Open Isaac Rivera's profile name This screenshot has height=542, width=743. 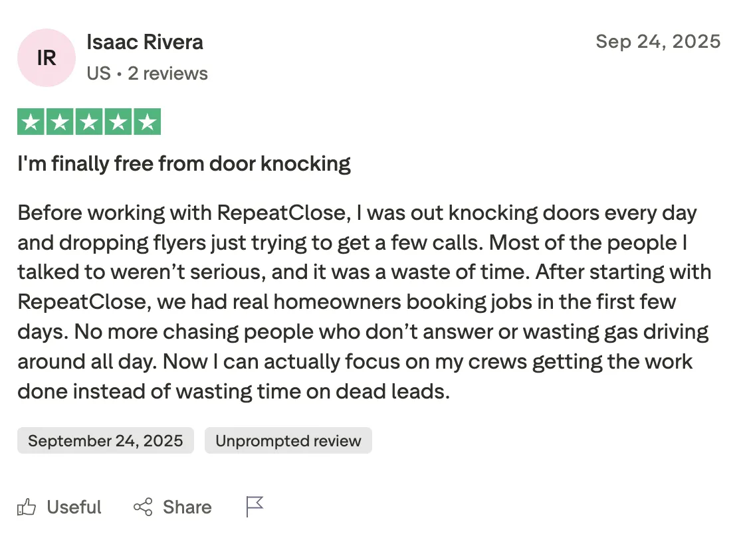point(145,43)
